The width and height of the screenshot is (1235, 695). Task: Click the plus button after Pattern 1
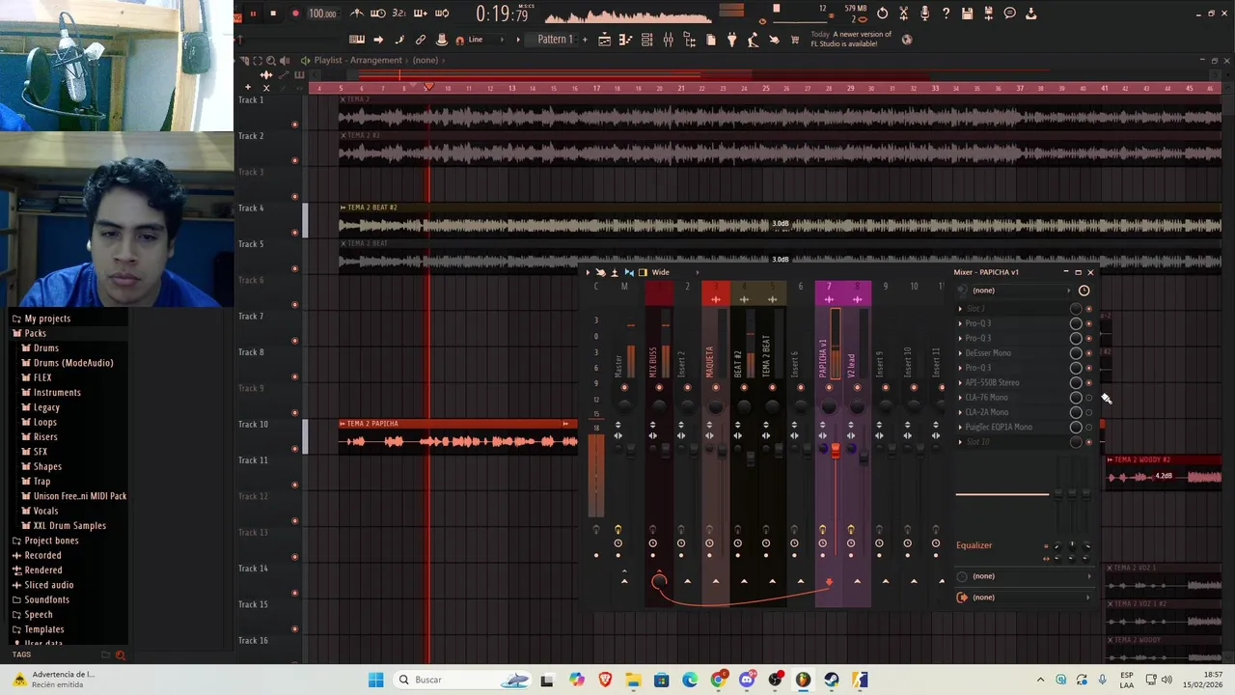[585, 40]
